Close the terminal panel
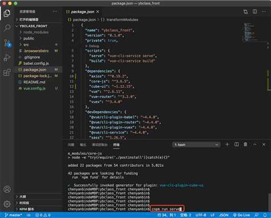Viewport: 271px width, 218px height. (264, 144)
